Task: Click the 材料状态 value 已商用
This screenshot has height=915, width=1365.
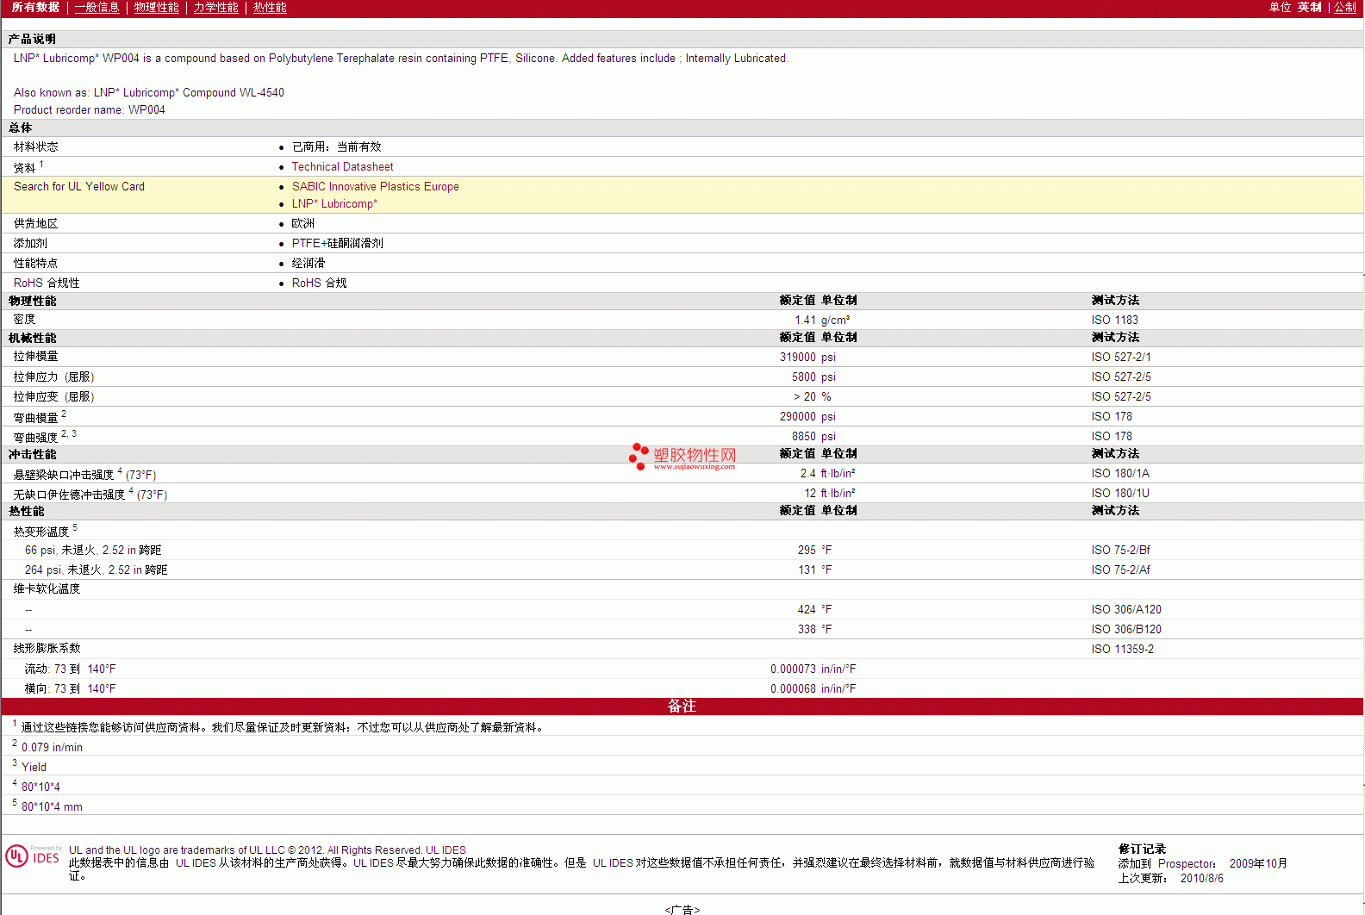Action: pos(336,147)
